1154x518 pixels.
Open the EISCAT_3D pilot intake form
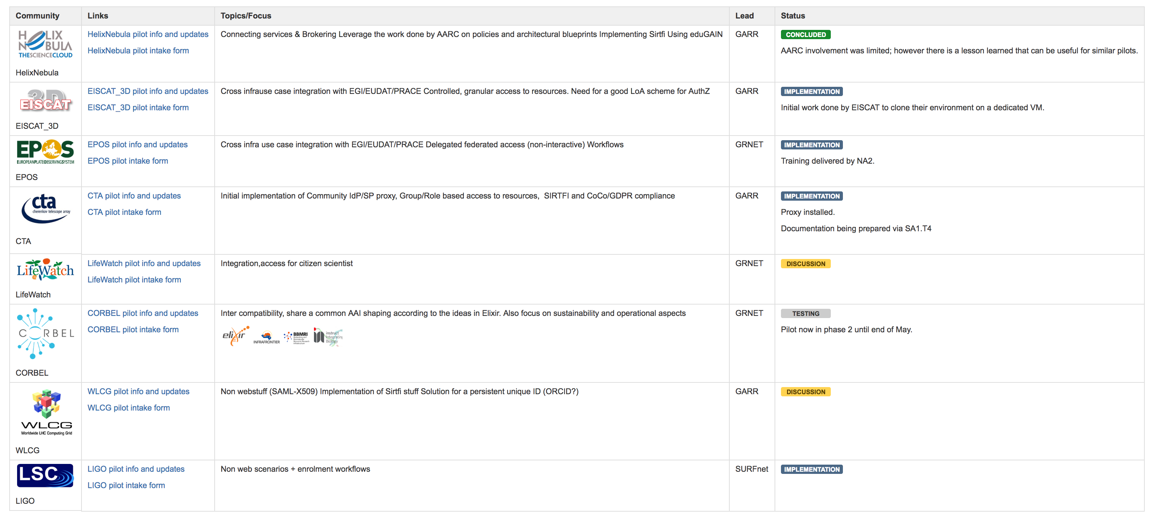(138, 107)
